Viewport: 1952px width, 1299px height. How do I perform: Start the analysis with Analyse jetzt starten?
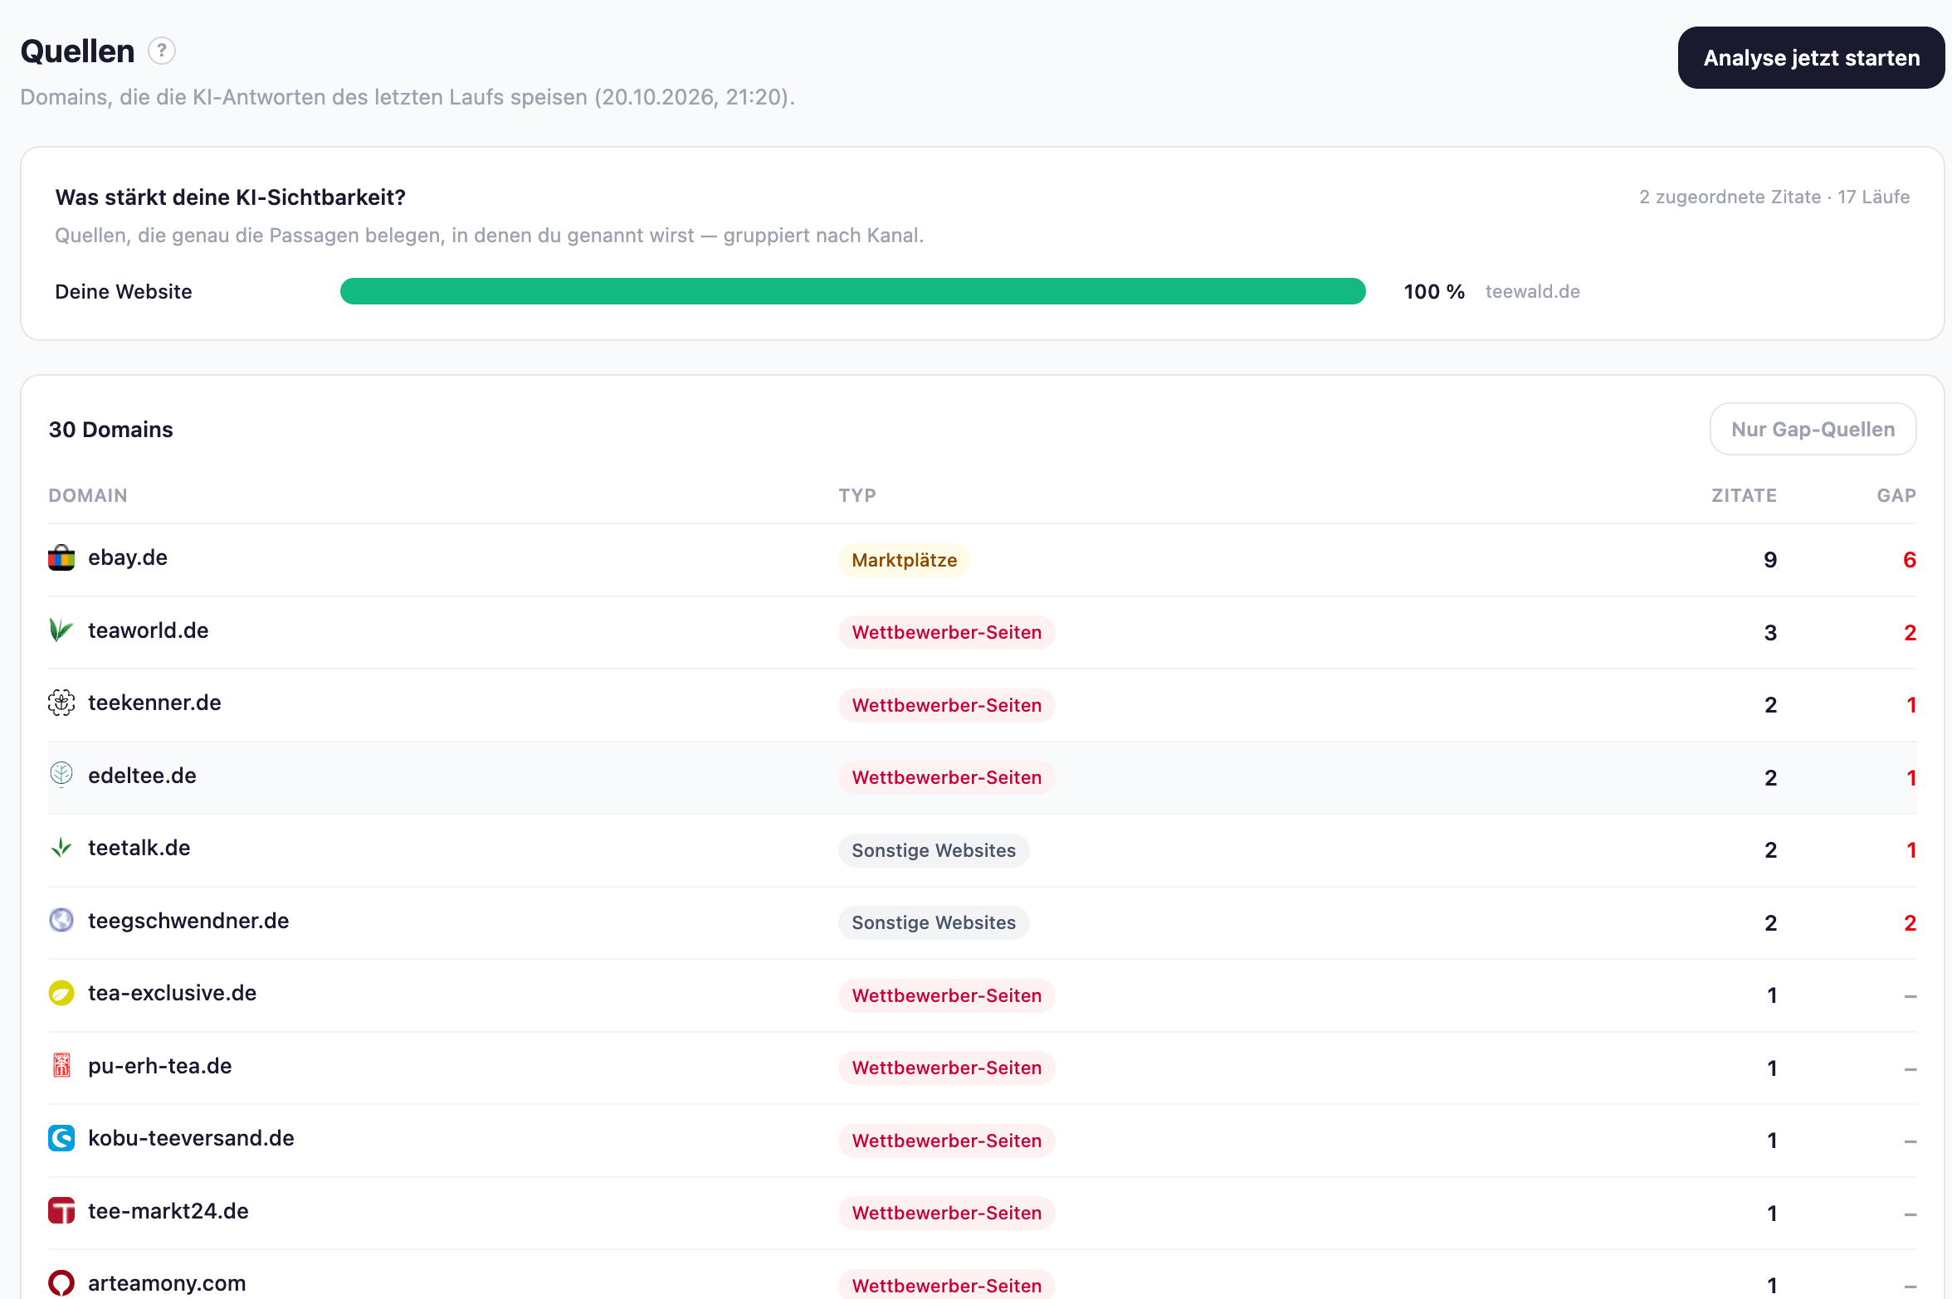(x=1811, y=58)
